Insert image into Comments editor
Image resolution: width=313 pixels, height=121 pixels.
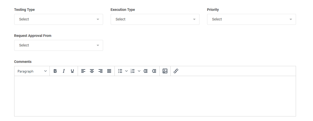[165, 71]
